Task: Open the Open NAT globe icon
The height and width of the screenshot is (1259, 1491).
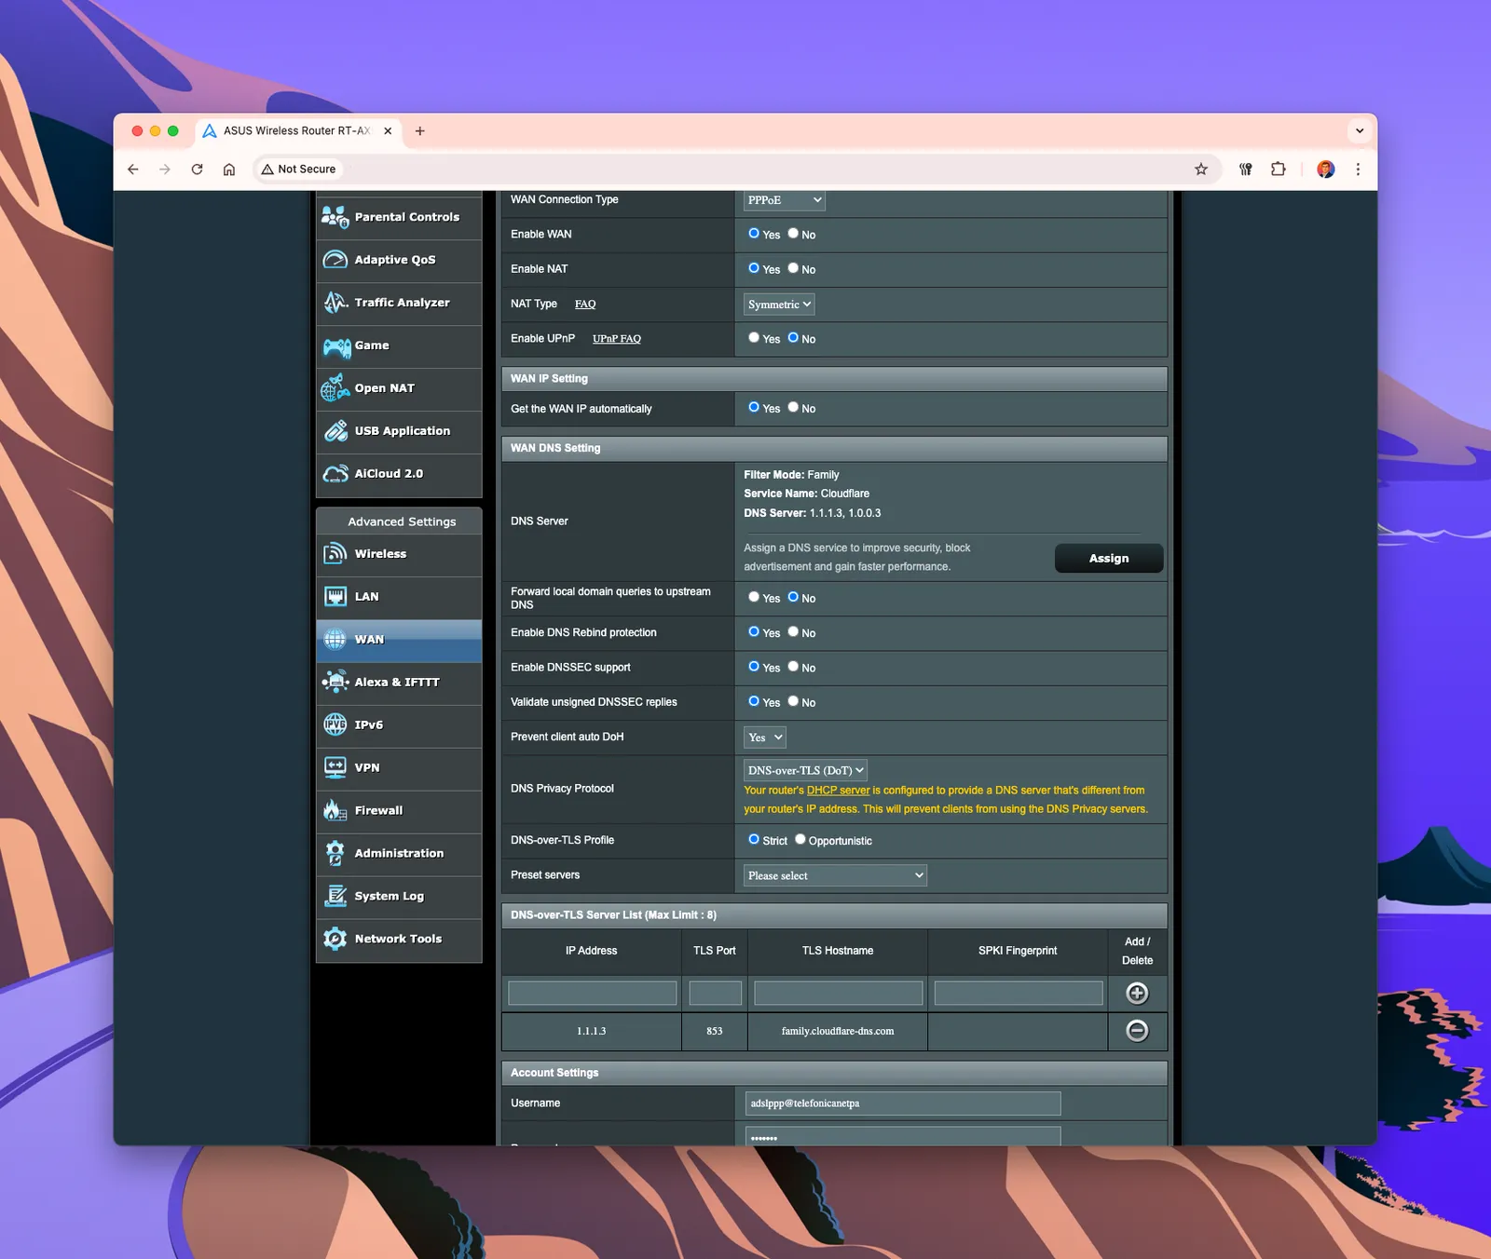Action: (335, 388)
